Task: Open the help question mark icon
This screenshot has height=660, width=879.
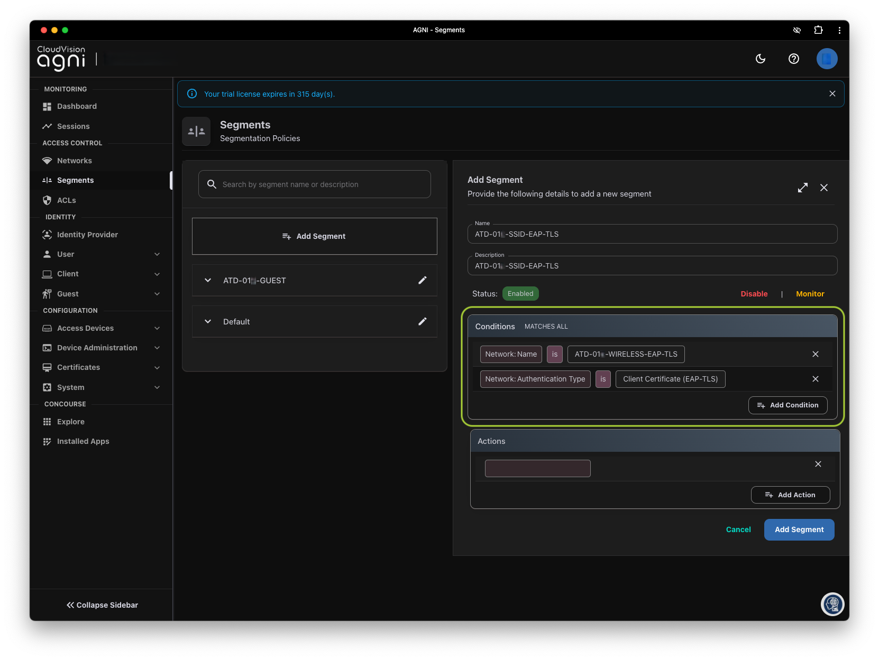Action: click(x=793, y=59)
